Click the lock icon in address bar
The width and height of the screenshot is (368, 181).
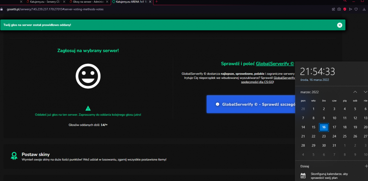coord(1,9)
